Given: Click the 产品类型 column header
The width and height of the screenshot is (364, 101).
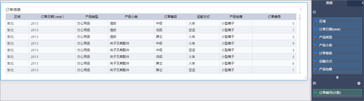Looking at the screenshot, I should [92, 17].
